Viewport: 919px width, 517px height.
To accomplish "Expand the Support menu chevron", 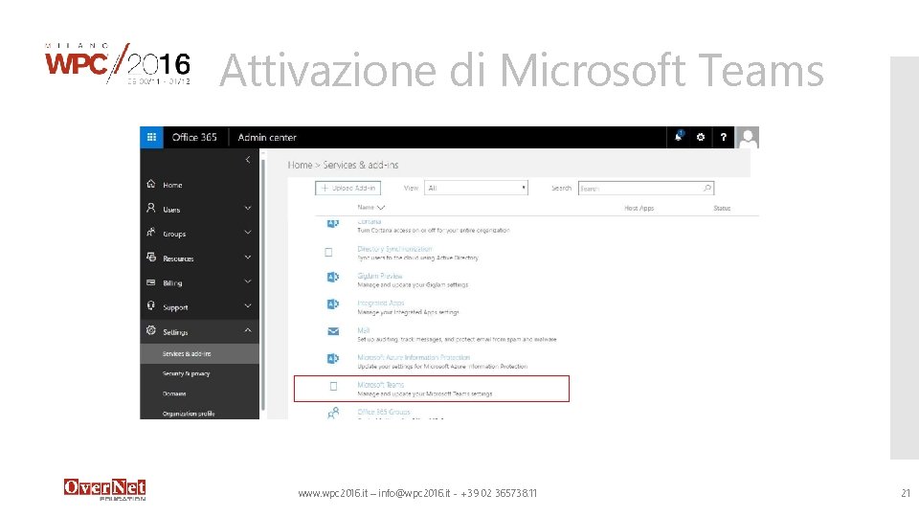I will pos(248,306).
